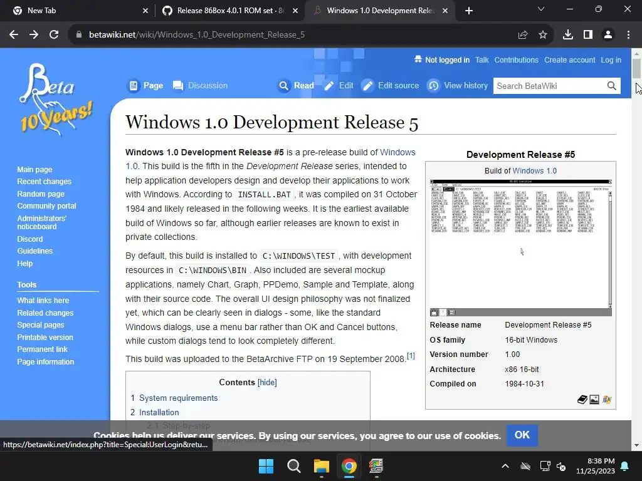Open the 86Box app on taskbar
The height and width of the screenshot is (481, 642).
[376, 466]
